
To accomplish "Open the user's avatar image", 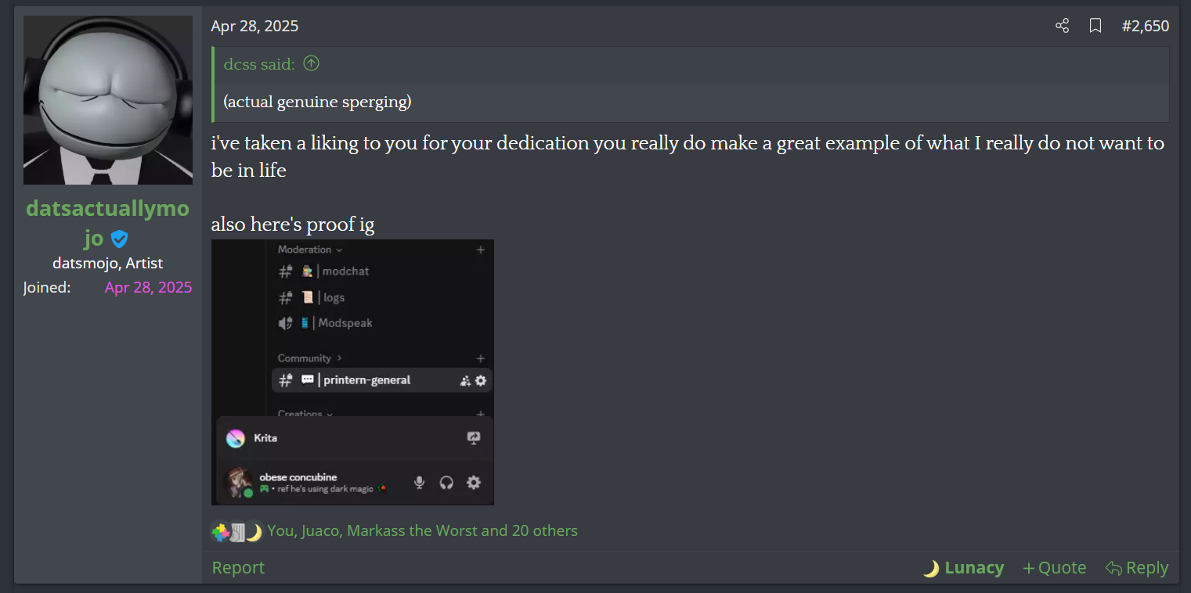I will coord(108,100).
